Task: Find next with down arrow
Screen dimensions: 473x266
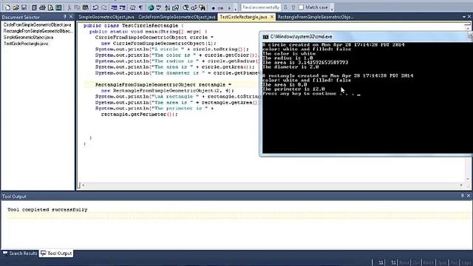Action: coord(285,7)
